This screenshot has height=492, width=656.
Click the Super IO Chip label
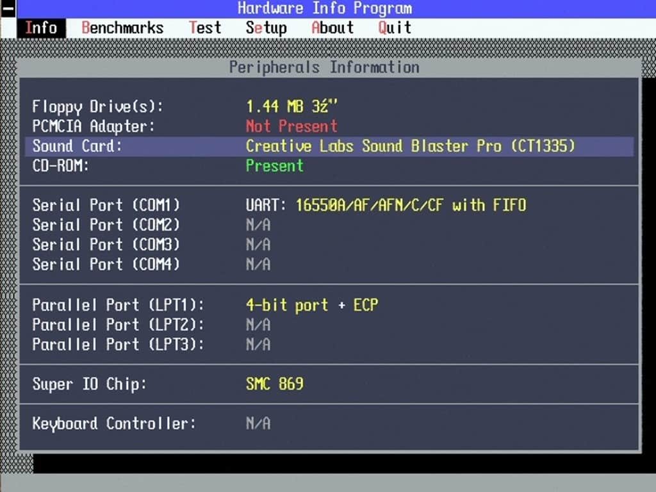[x=90, y=384]
